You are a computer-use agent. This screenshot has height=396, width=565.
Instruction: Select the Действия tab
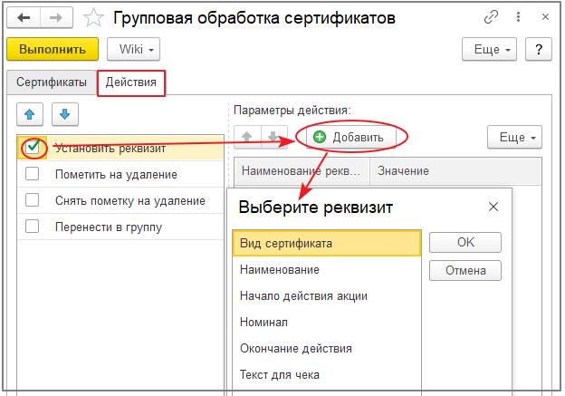(131, 82)
